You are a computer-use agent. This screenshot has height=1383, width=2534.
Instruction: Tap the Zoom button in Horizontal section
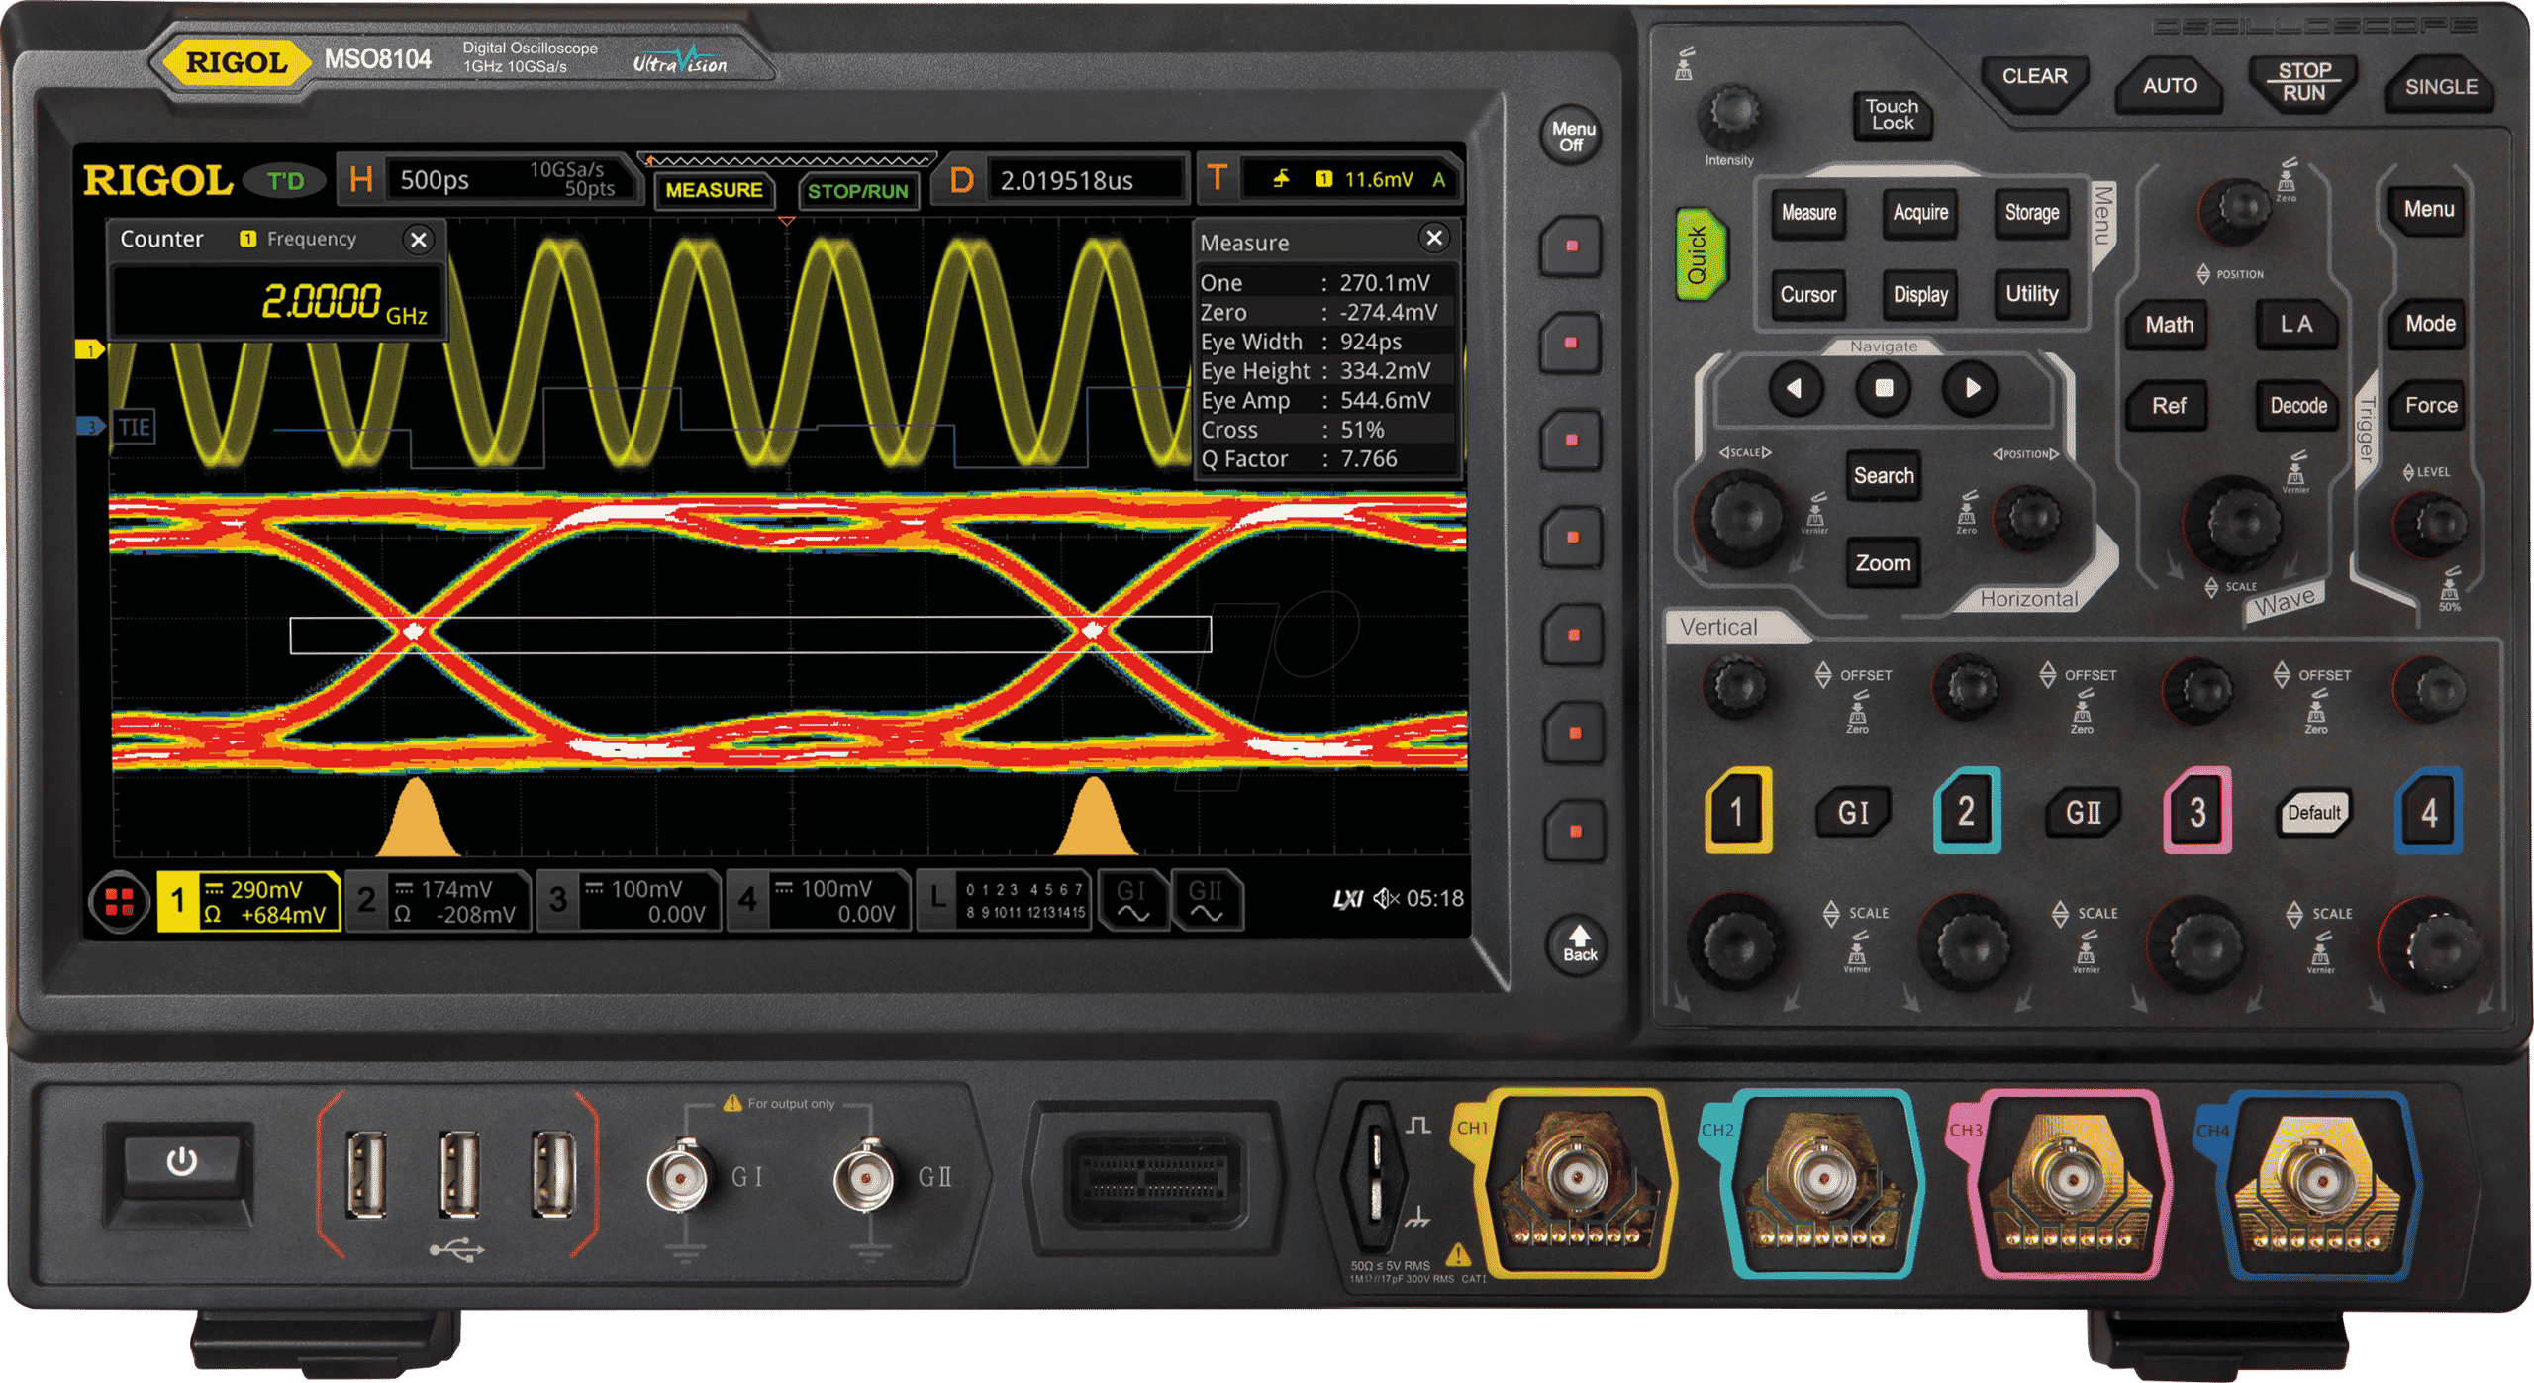tap(1883, 563)
